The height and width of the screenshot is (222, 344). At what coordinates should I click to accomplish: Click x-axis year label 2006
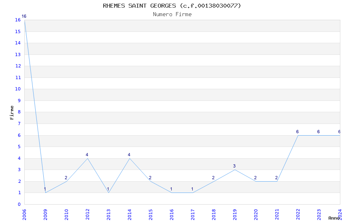click(24, 215)
